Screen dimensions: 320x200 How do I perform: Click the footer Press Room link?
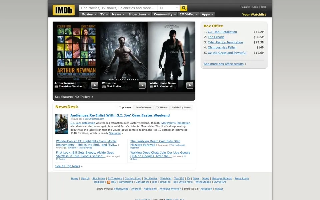tap(242, 178)
